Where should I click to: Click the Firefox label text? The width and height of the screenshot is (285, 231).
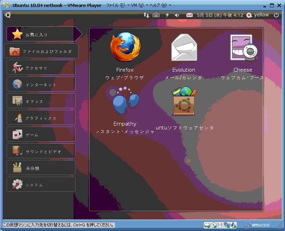(125, 70)
